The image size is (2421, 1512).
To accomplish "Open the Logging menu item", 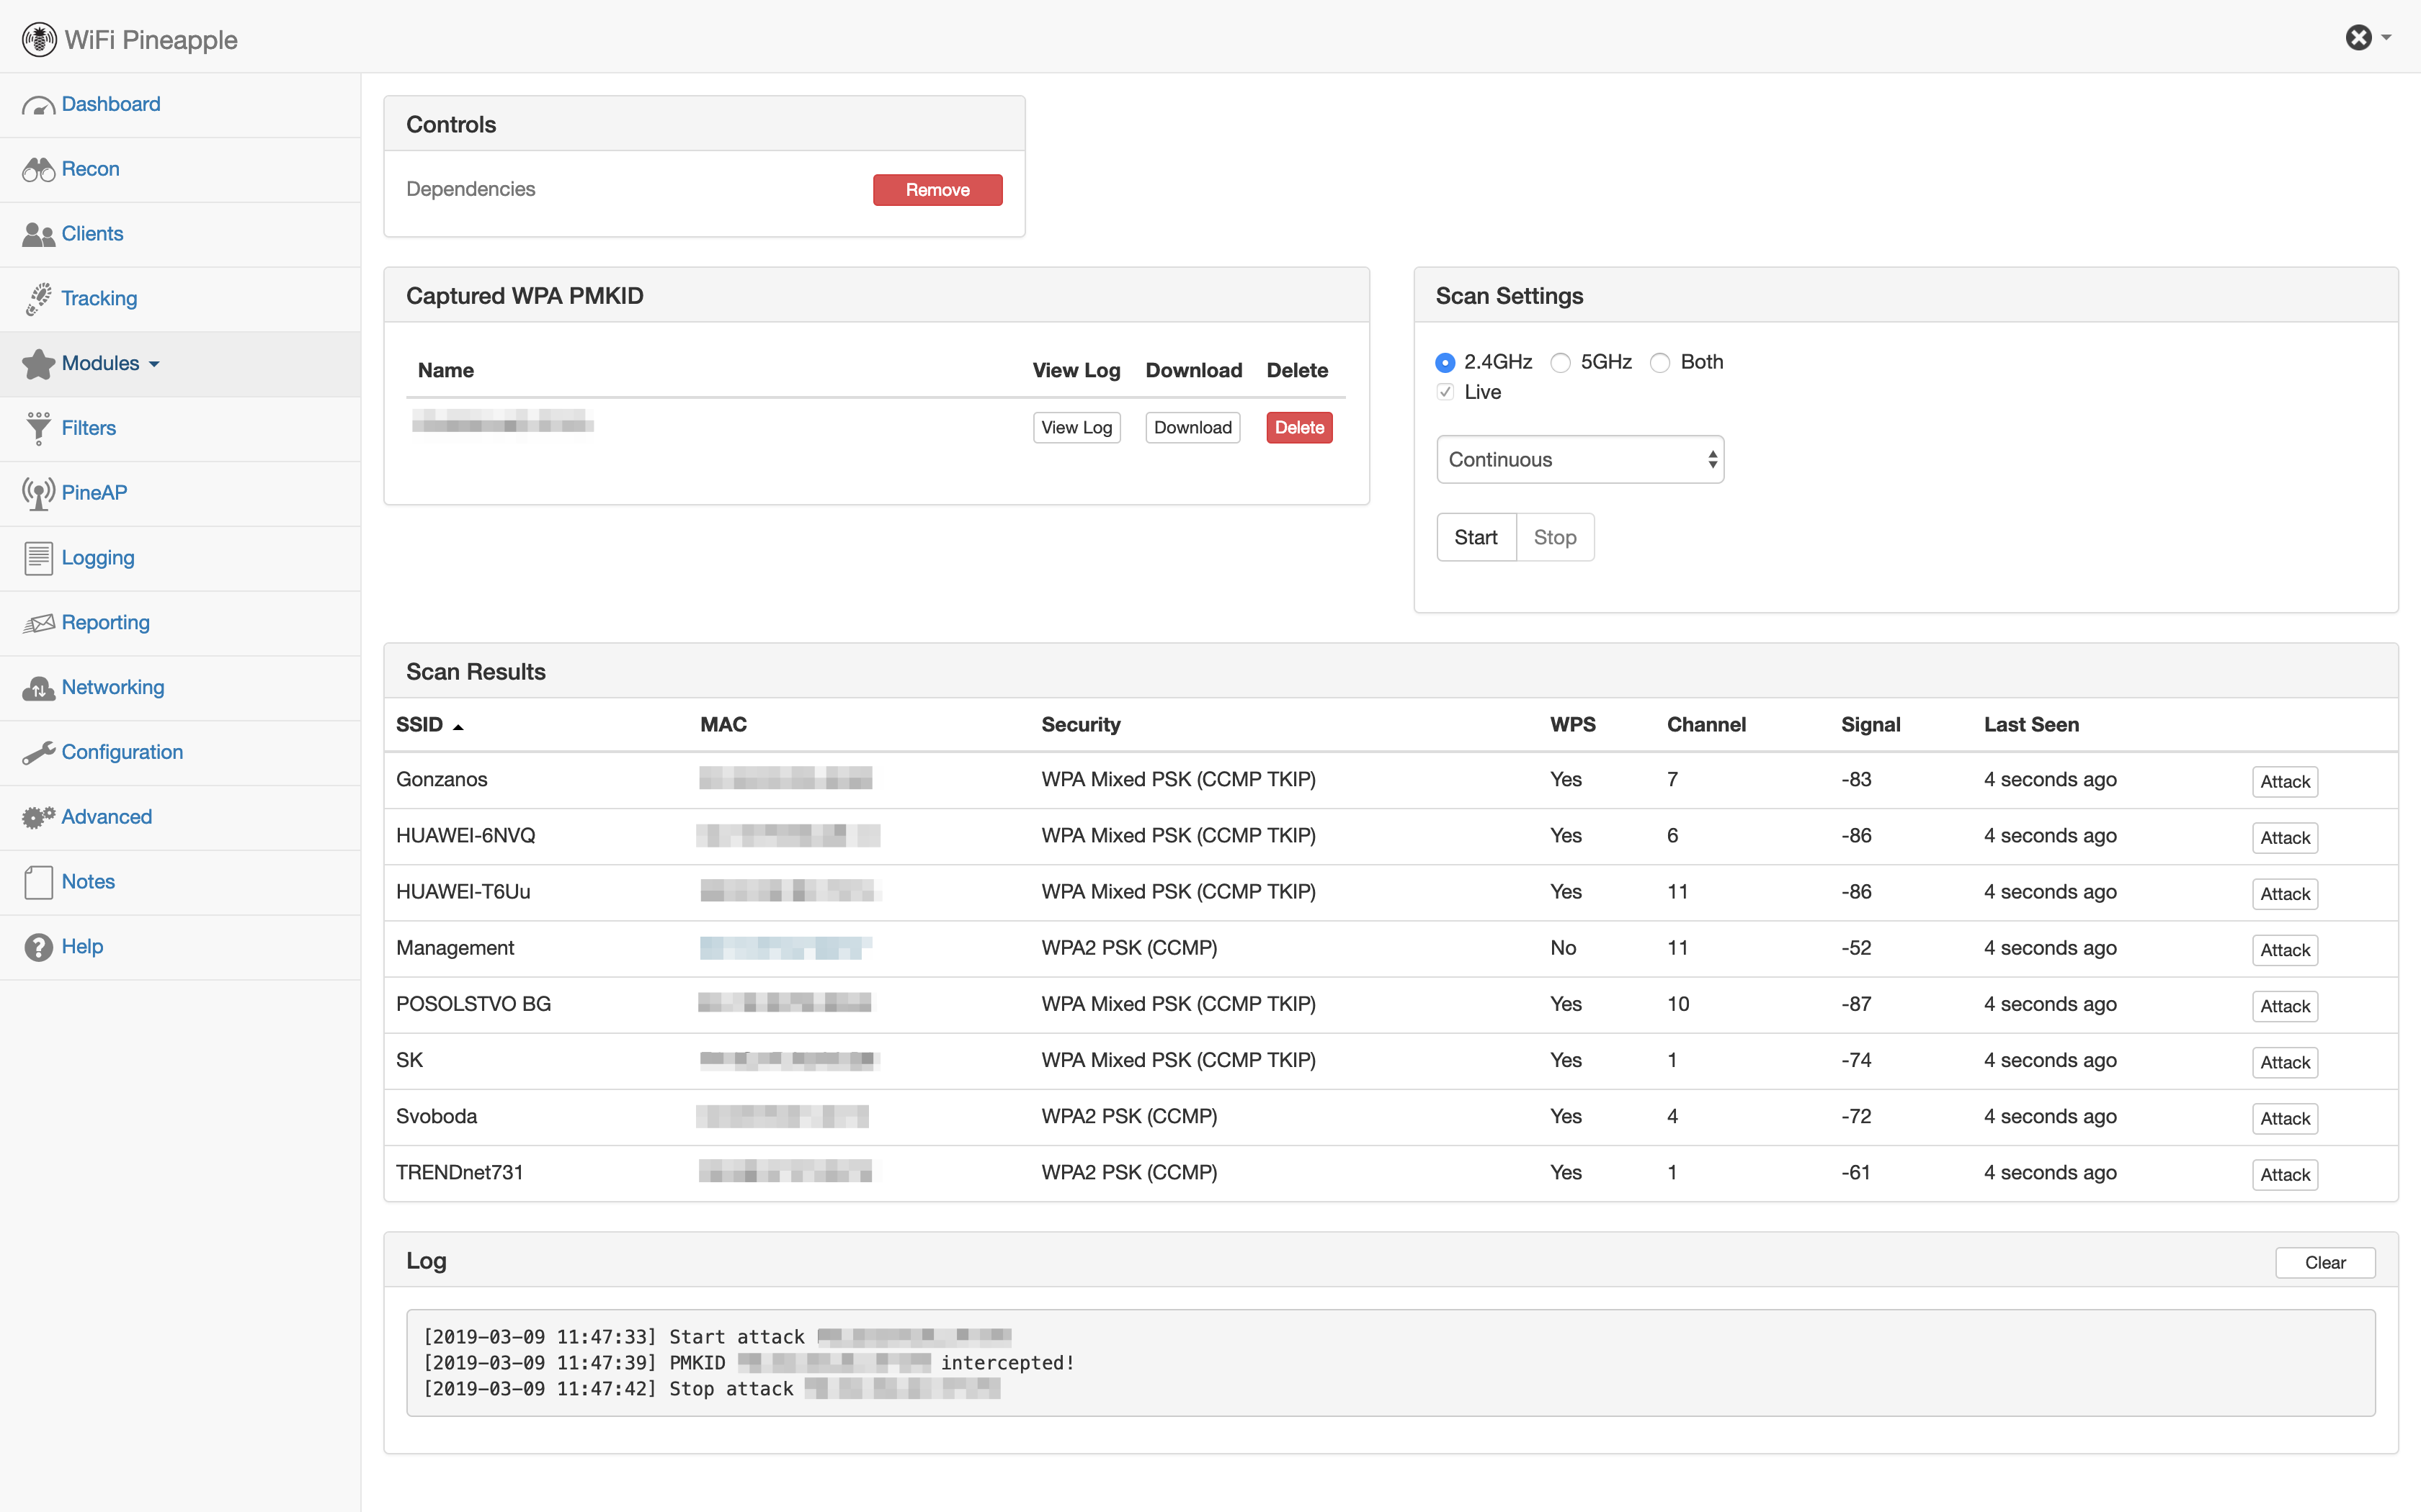I will click(x=97, y=558).
